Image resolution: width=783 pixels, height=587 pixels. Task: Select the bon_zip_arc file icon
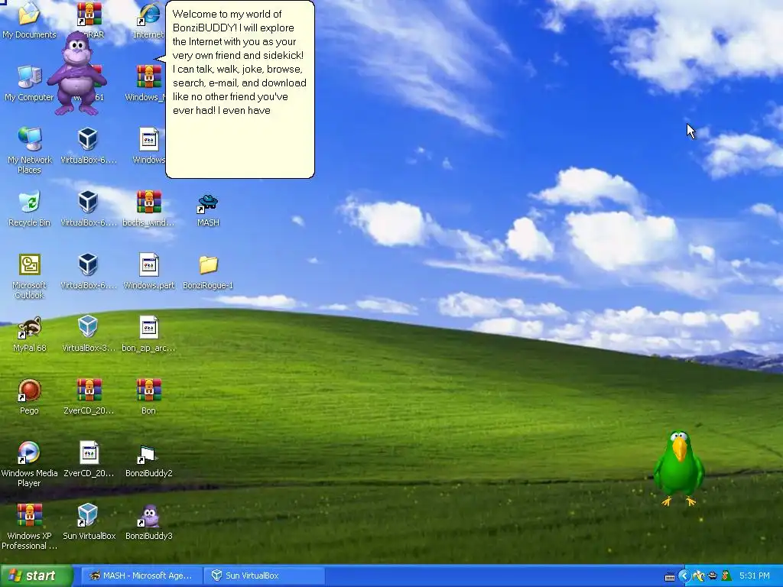[149, 335]
